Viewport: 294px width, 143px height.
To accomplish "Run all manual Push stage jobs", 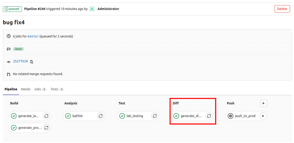I will point(263,103).
